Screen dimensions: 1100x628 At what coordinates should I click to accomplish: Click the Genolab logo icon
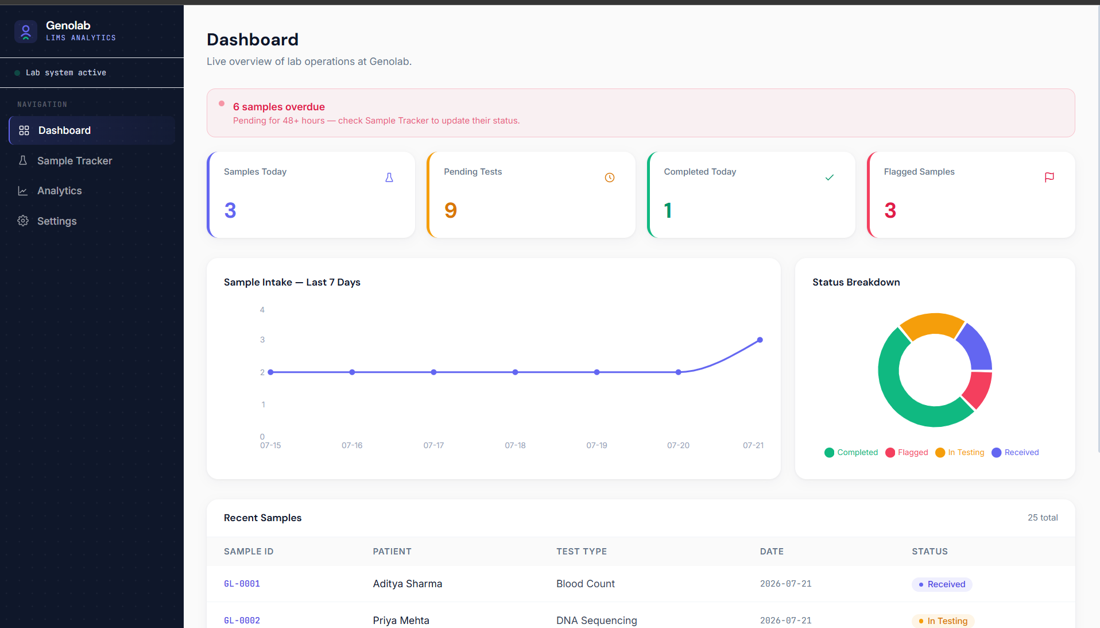click(26, 31)
